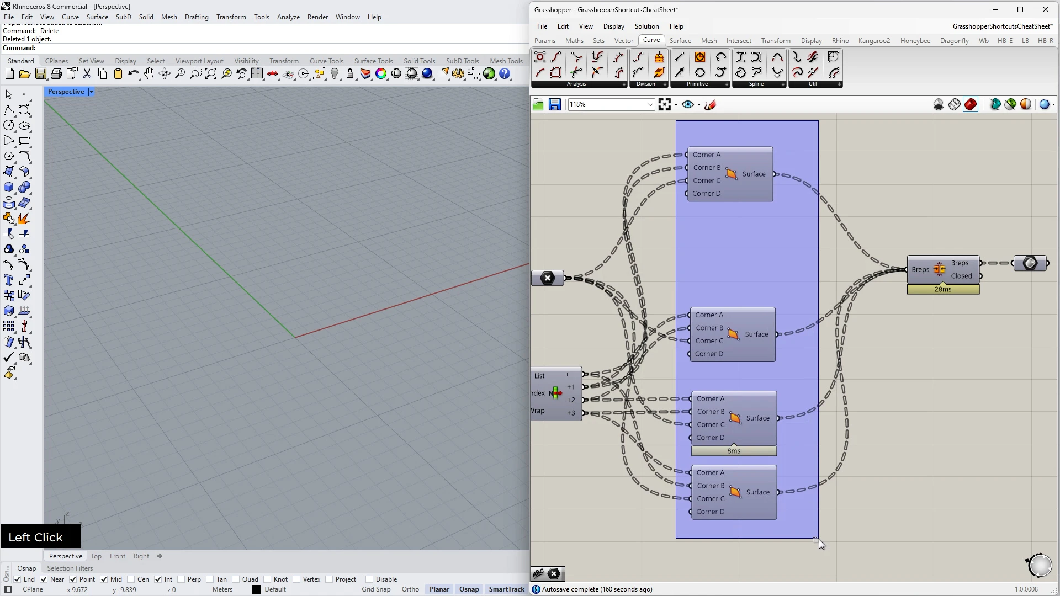
Task: Click the Save icon in Rhino toolbar
Action: 40,74
